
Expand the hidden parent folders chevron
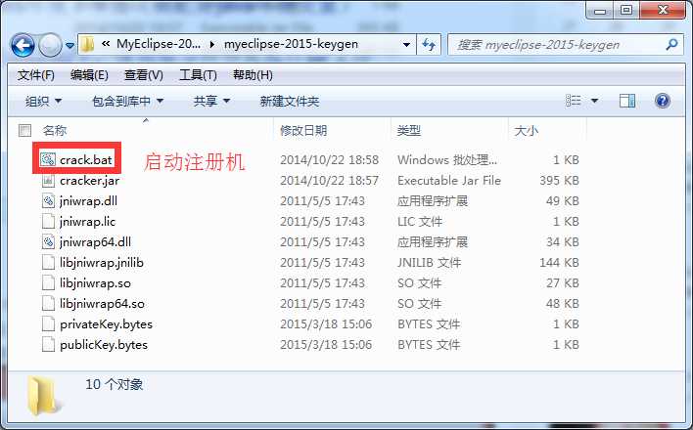(106, 44)
